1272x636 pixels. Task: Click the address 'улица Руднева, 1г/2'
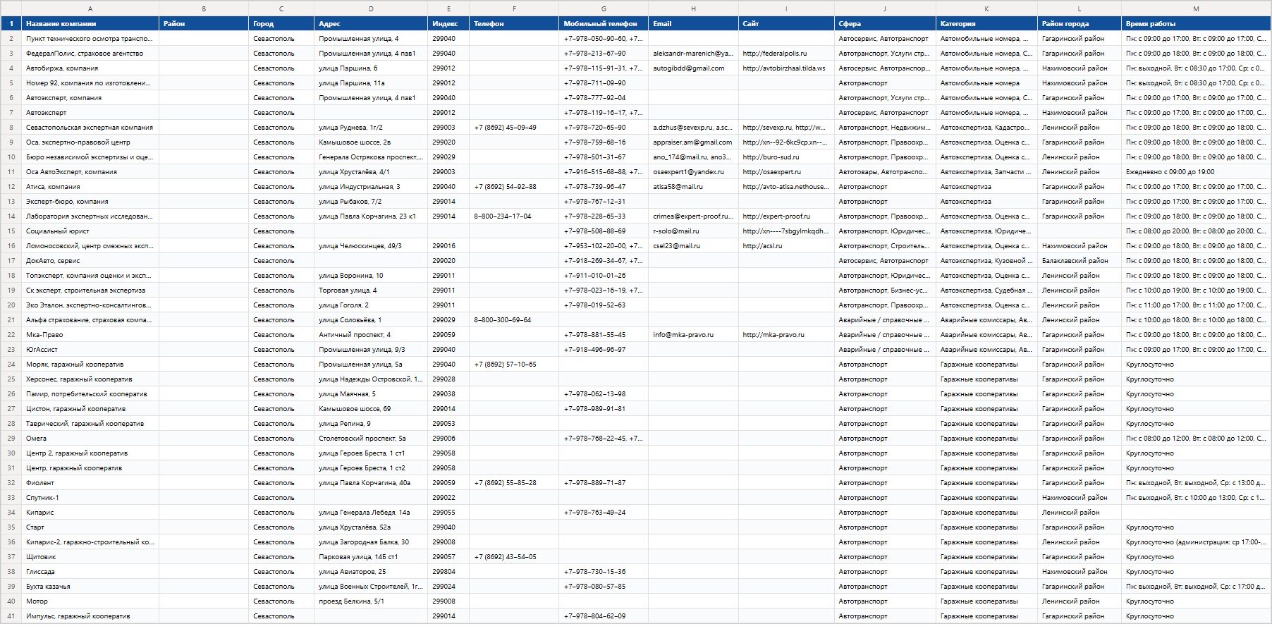click(x=371, y=128)
